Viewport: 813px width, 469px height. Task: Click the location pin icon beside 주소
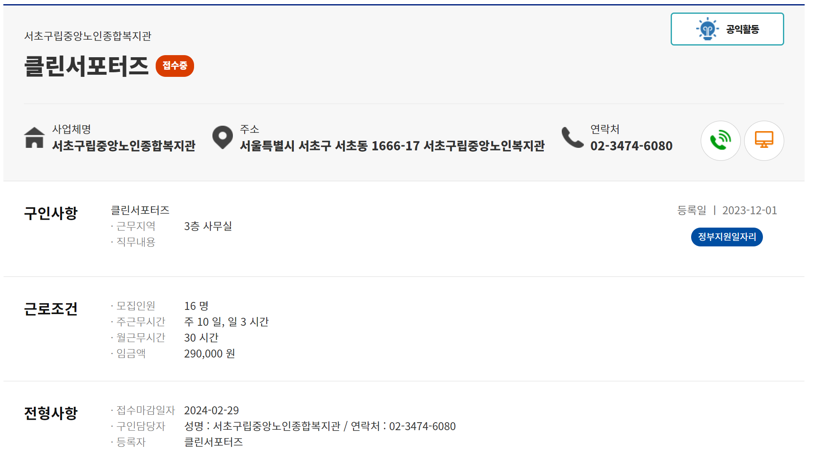tap(223, 138)
